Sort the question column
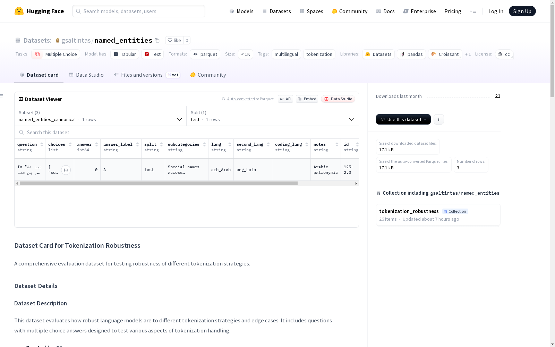This screenshot has height=347, width=555. click(x=42, y=144)
